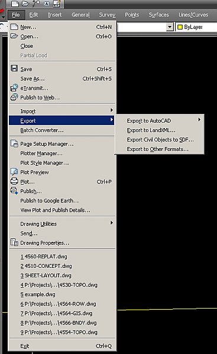Click the New file icon in top toolbar

pyautogui.click(x=15, y=4)
